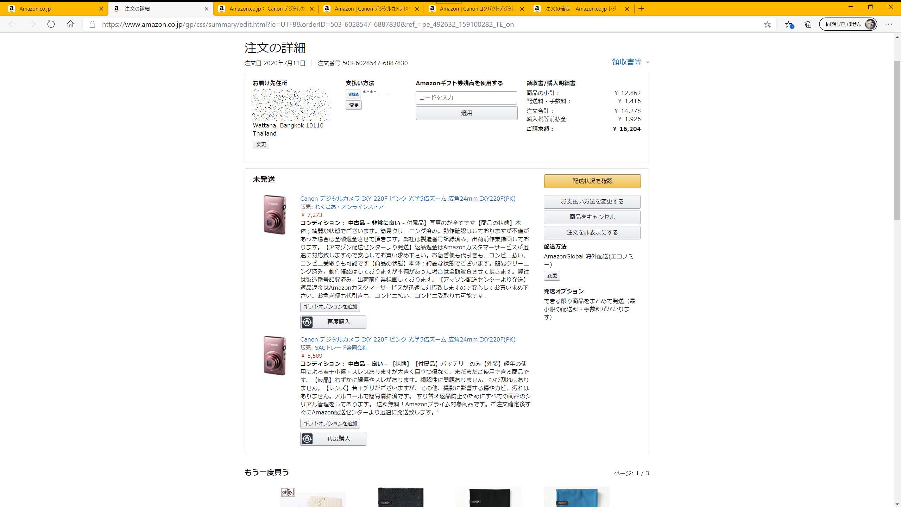Screen dimensions: 901x507
Task: Open seller SACトレード合同会社 link
Action: point(341,348)
